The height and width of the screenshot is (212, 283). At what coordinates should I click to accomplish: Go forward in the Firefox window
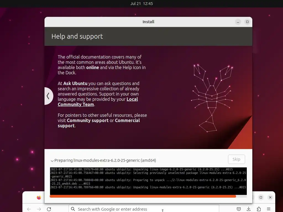pyautogui.click(x=39, y=209)
